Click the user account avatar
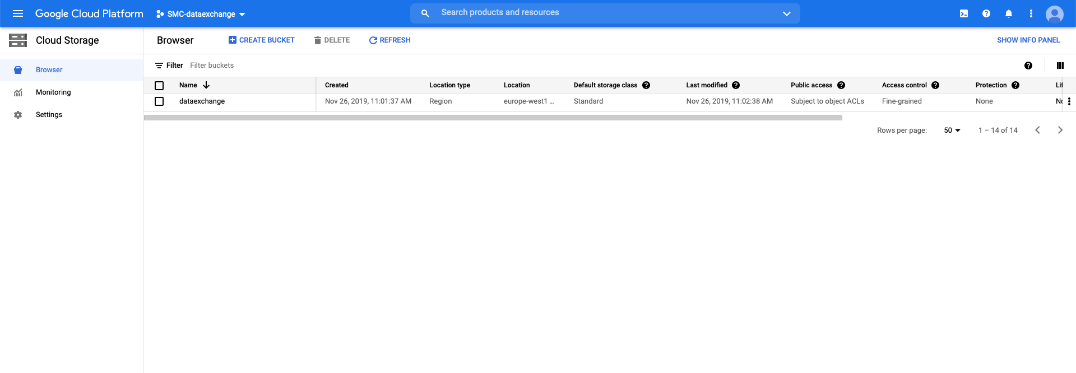Screen dimensions: 1076x373 (1054, 13)
